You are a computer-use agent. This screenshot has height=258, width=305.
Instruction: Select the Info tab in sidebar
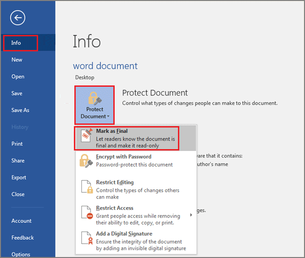(16, 43)
